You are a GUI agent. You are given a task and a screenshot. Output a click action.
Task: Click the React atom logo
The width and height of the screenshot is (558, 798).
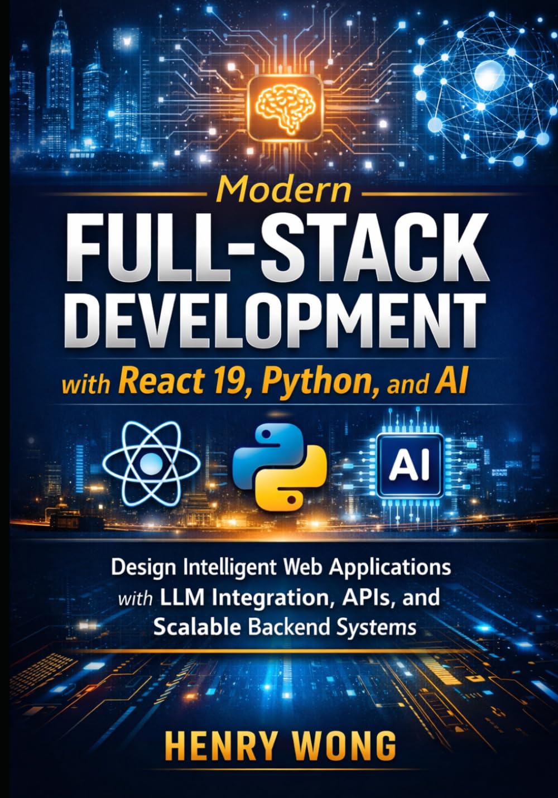pyautogui.click(x=152, y=463)
